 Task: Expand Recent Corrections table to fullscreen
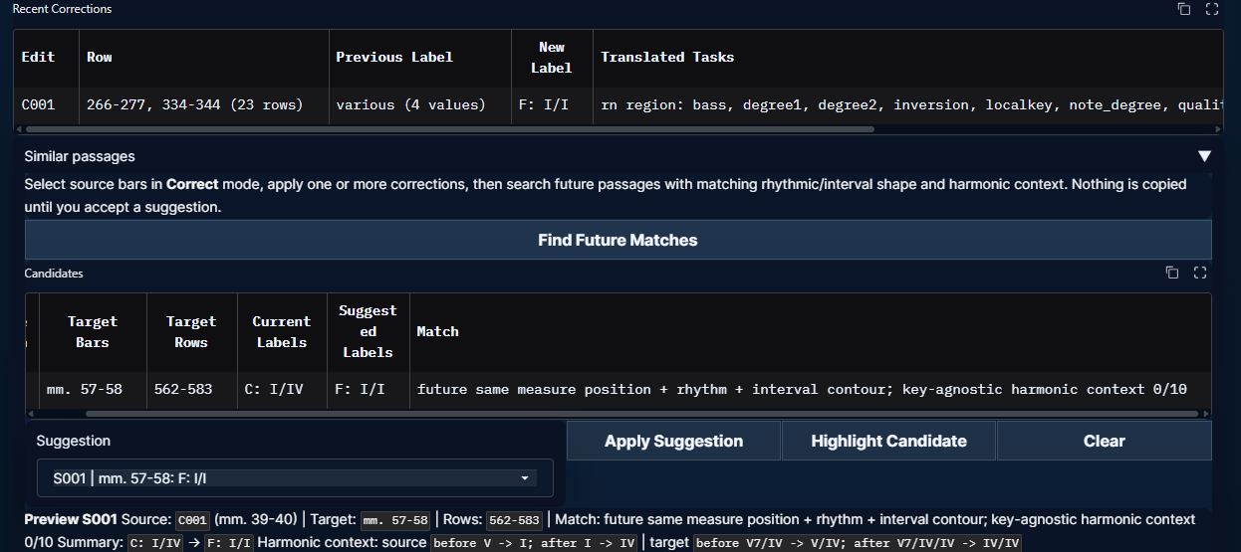[1212, 9]
